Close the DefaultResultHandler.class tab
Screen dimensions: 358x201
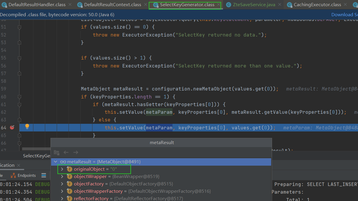pyautogui.click(x=70, y=5)
